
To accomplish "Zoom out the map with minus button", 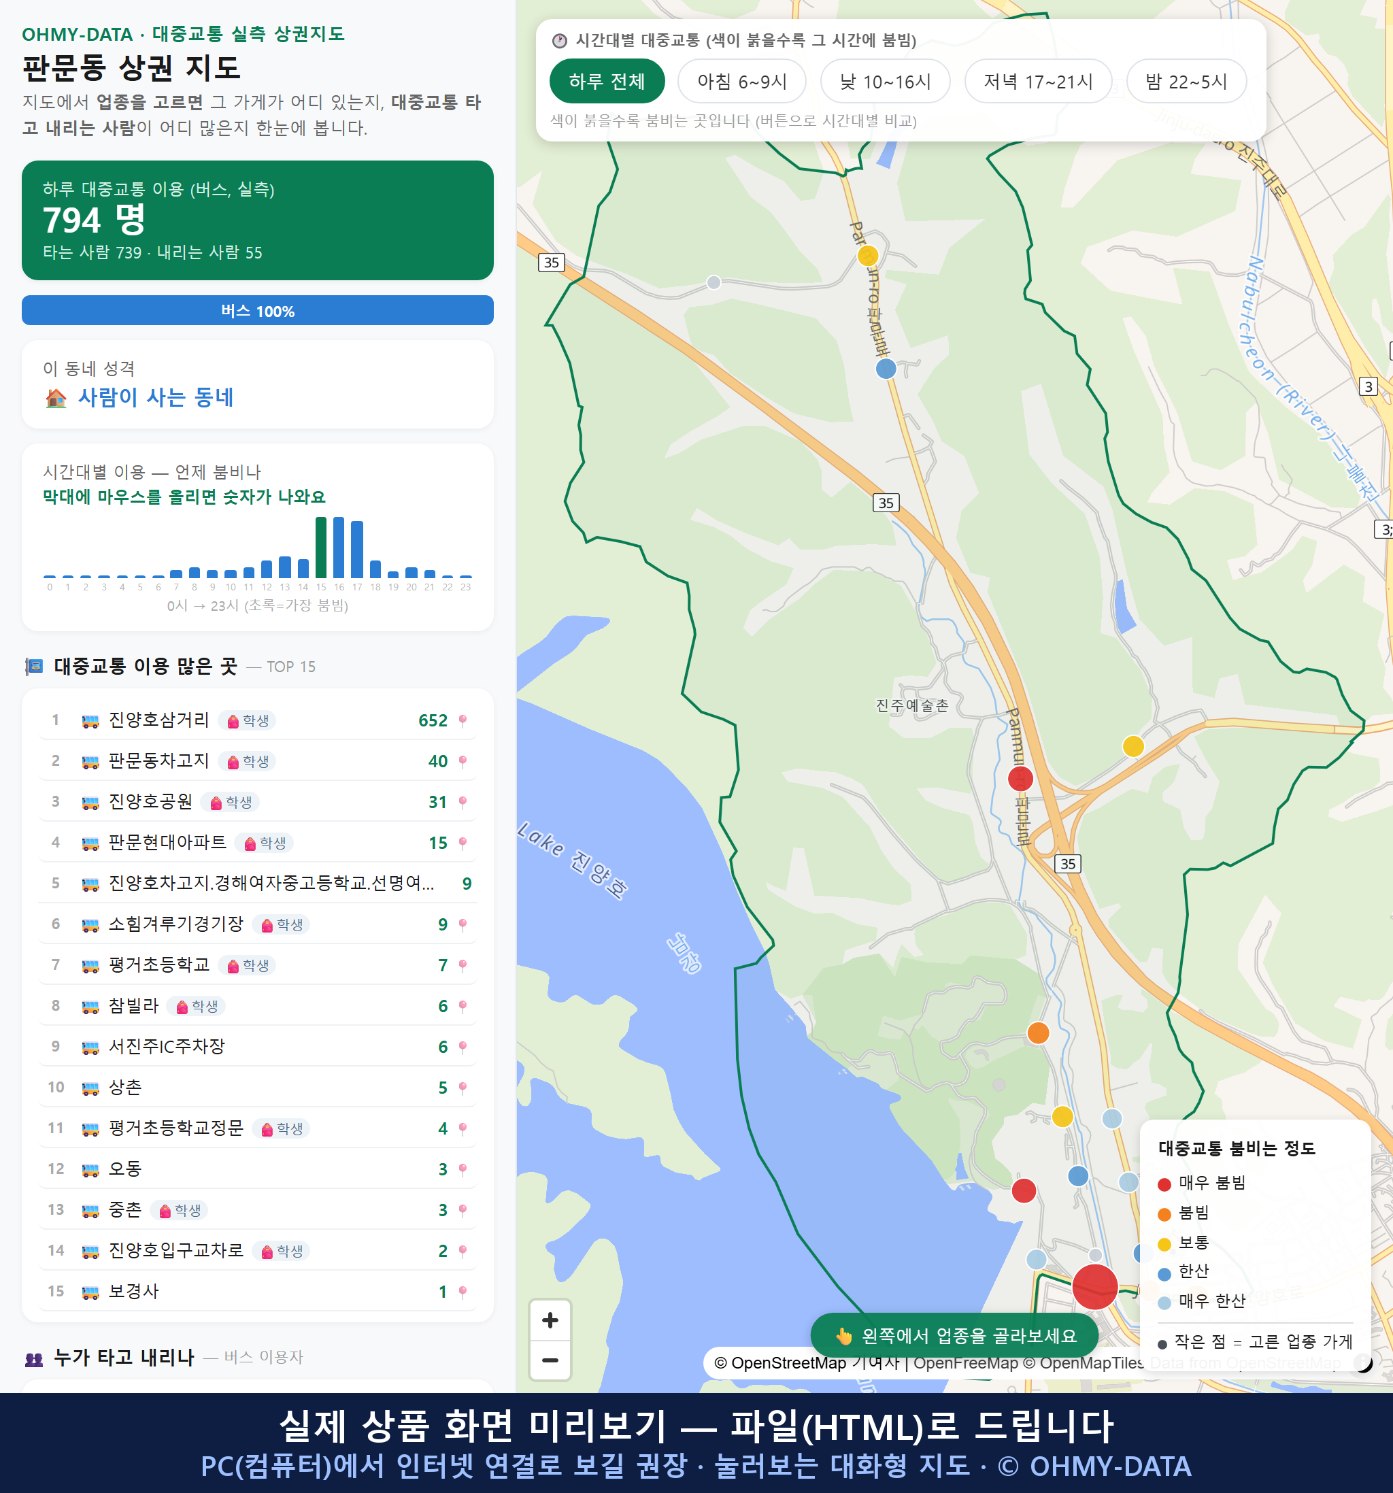I will [x=550, y=1360].
